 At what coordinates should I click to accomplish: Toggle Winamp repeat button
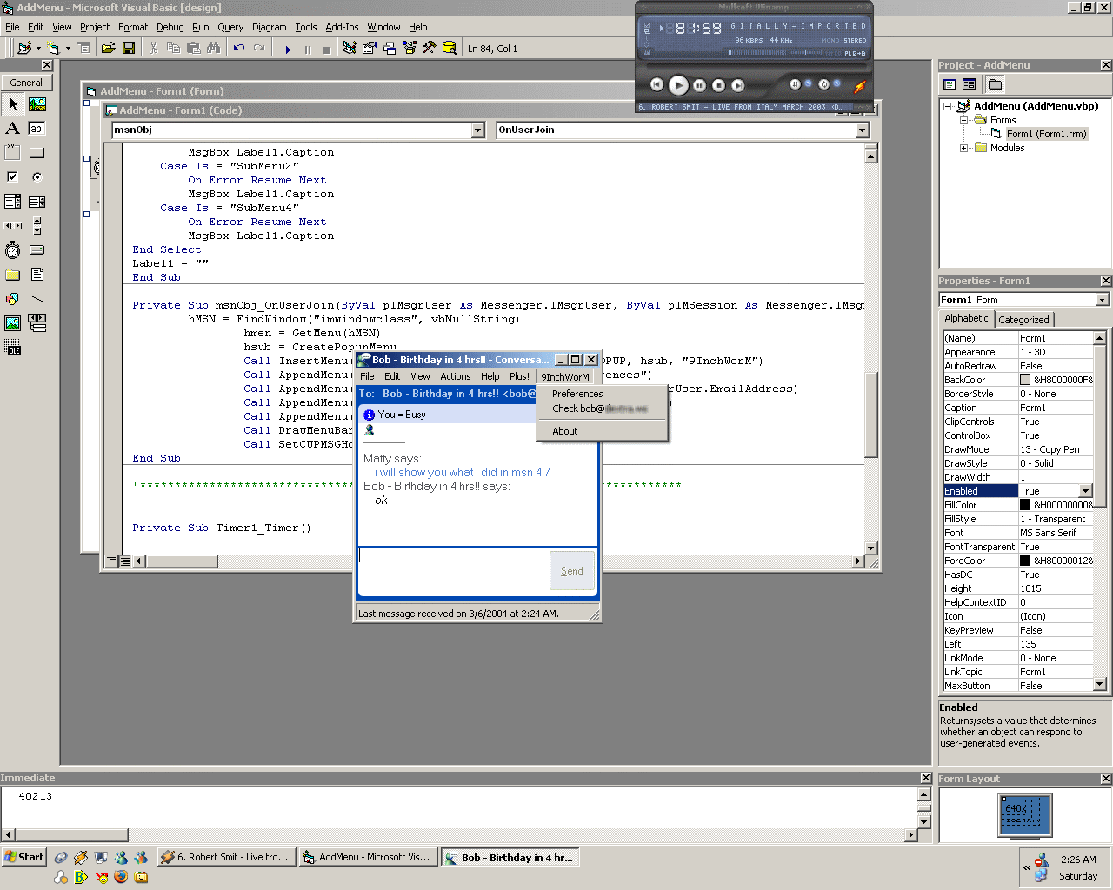tap(823, 84)
